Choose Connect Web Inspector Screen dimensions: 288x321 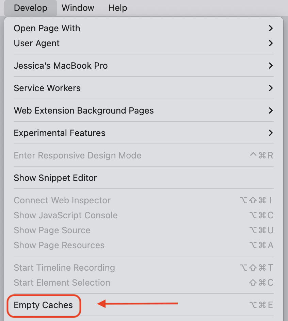click(62, 200)
